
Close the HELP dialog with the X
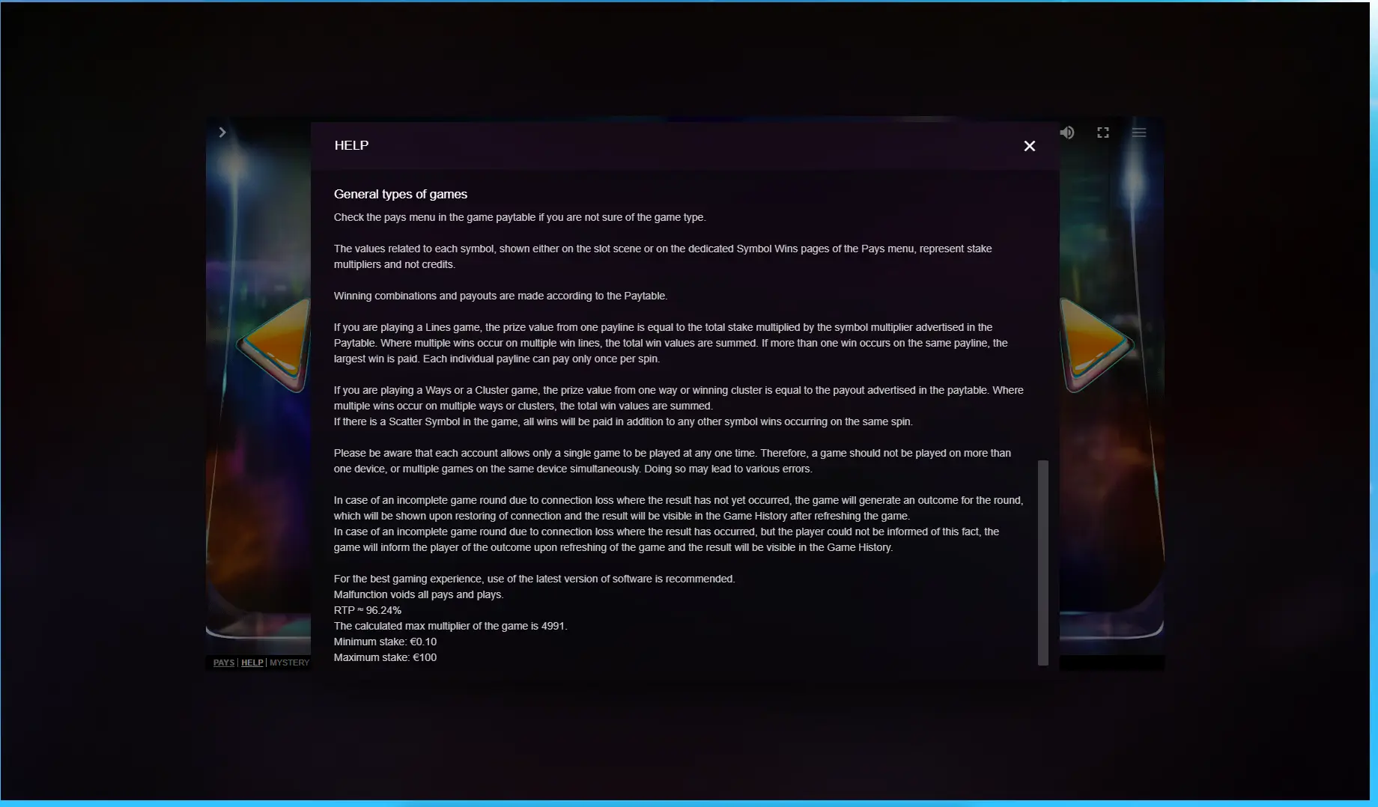tap(1030, 146)
